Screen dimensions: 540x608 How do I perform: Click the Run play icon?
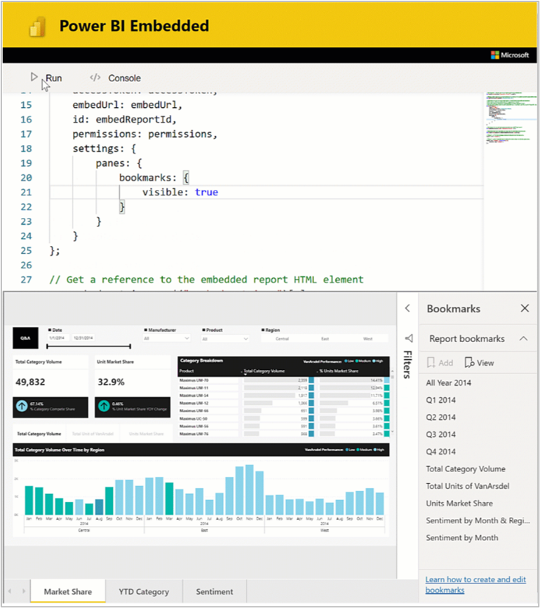tap(34, 77)
